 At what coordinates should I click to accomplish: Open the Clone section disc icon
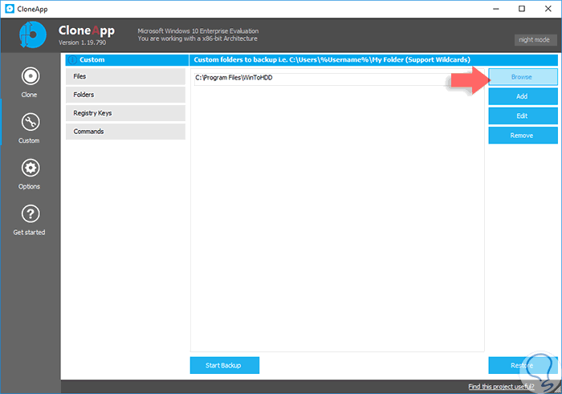[31, 76]
